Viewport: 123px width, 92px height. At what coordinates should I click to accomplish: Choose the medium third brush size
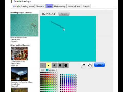[54, 65]
